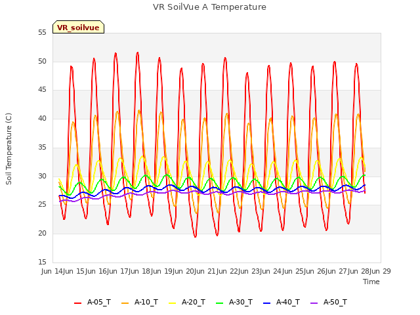Click the 30 y-axis tick label

[x=42, y=177]
